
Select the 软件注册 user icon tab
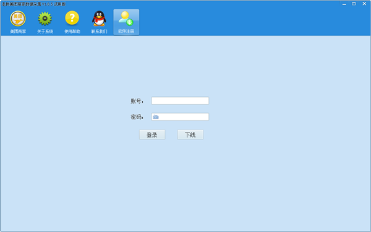[x=126, y=22]
